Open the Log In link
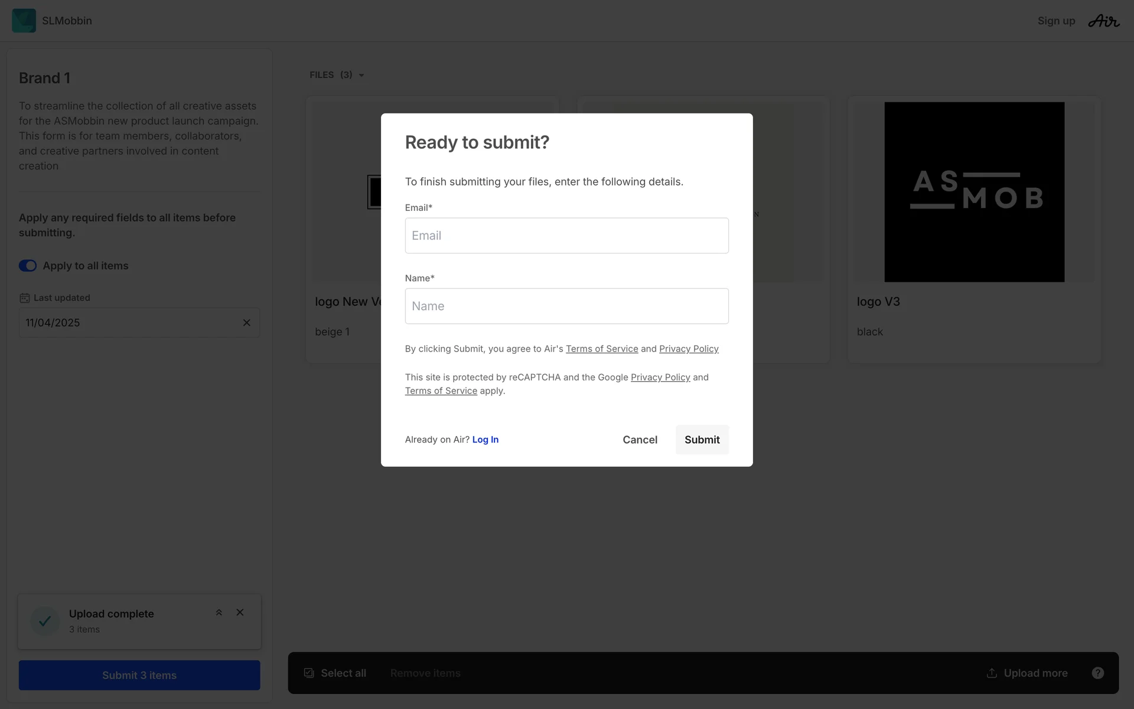 (485, 440)
